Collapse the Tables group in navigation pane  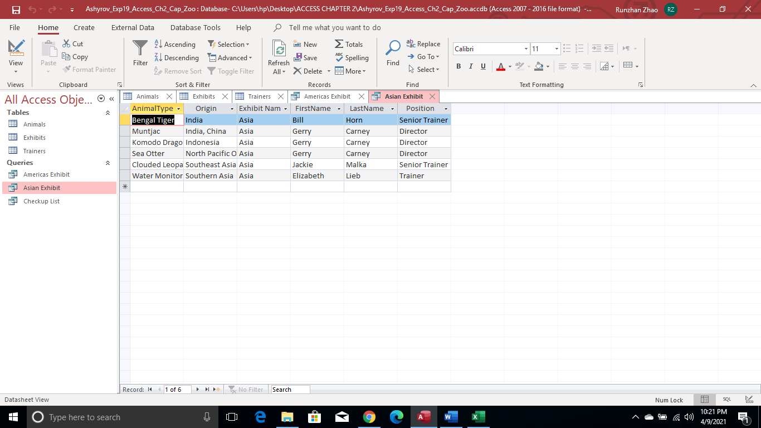click(108, 113)
